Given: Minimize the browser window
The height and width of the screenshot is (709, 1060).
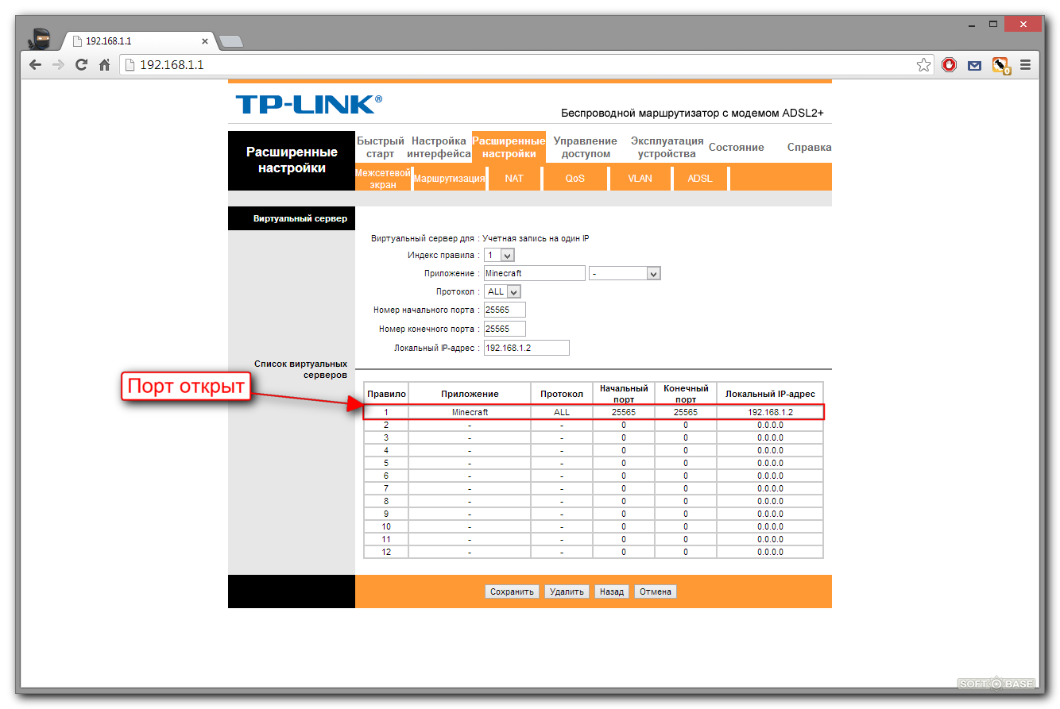Looking at the screenshot, I should point(971,25).
